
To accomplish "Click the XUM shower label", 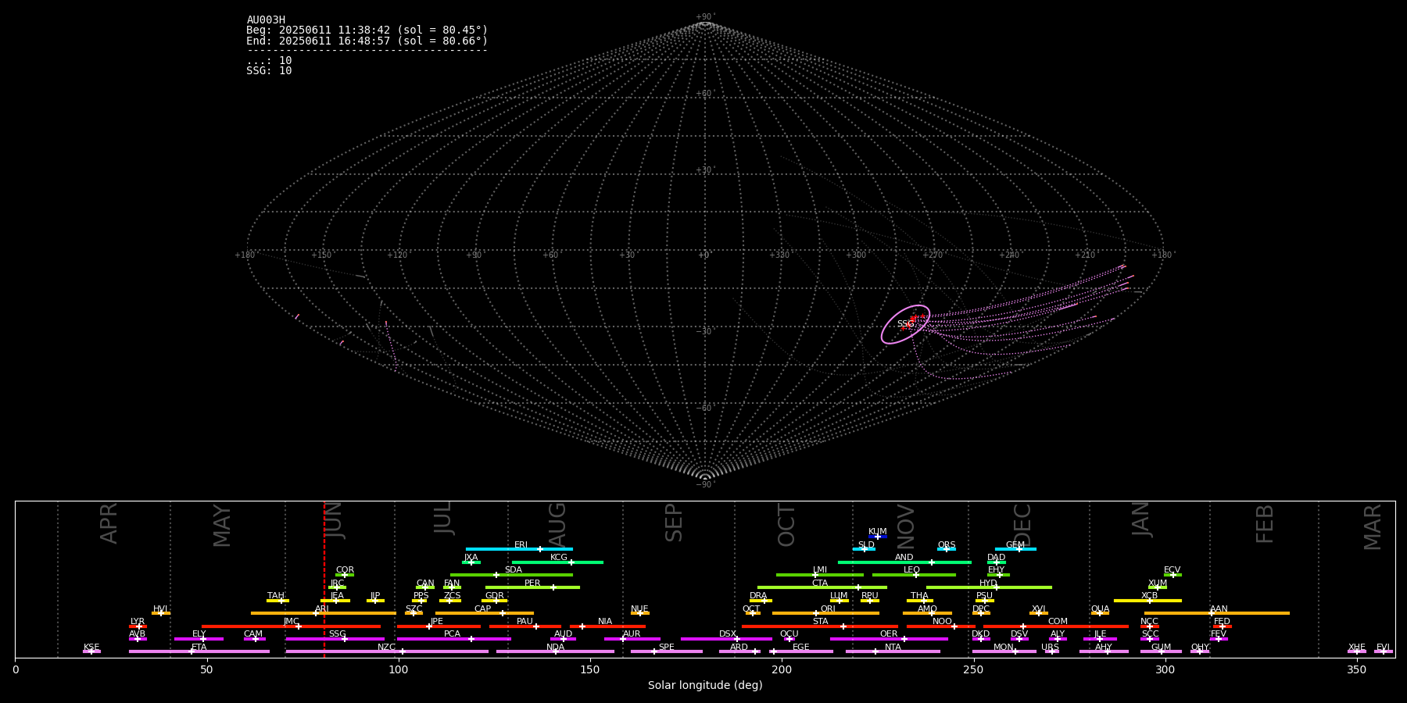I will (1158, 583).
